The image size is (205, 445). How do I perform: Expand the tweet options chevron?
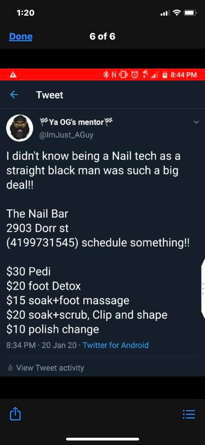pyautogui.click(x=197, y=122)
